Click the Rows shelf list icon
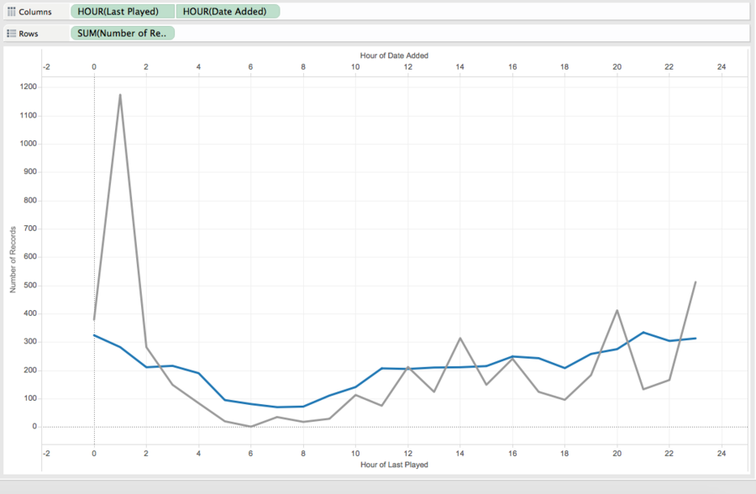Viewport: 756px width, 494px height. pos(11,34)
